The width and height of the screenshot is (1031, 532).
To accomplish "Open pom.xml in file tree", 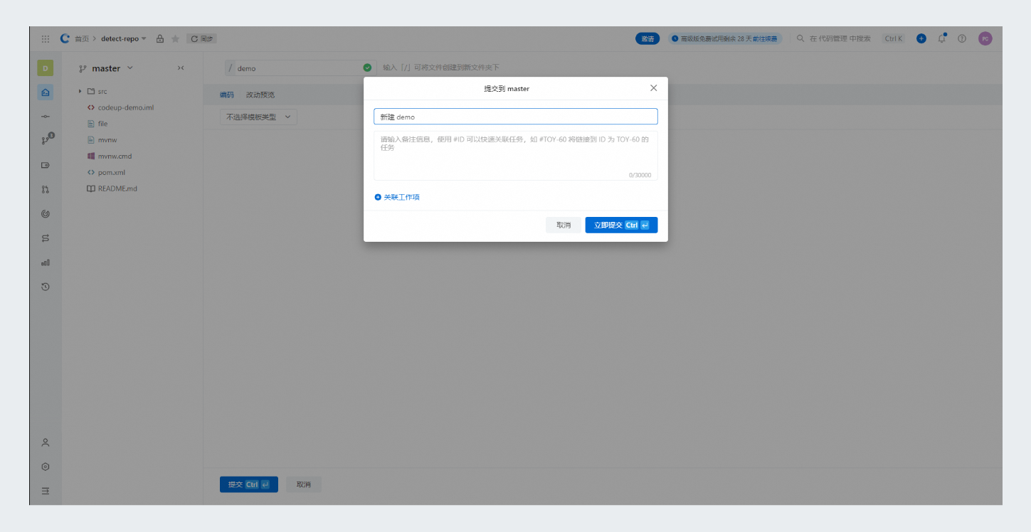I will tap(106, 173).
